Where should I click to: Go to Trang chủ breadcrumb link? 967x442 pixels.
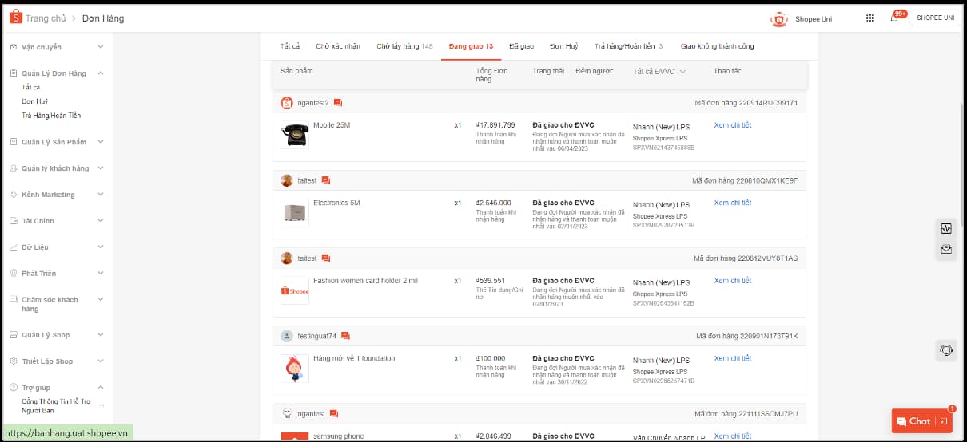tap(46, 18)
